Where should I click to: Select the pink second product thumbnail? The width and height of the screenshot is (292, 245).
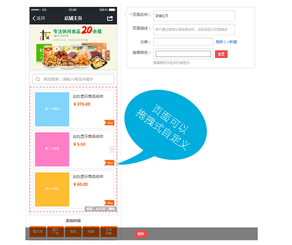[52, 149]
